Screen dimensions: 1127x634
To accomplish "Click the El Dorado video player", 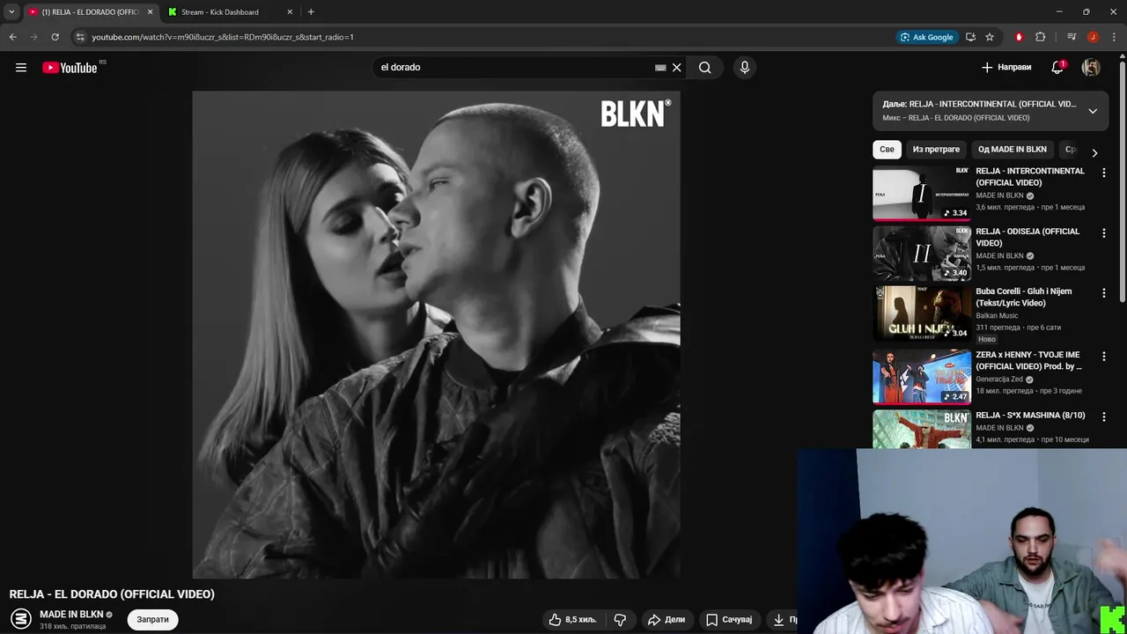I will (x=436, y=335).
